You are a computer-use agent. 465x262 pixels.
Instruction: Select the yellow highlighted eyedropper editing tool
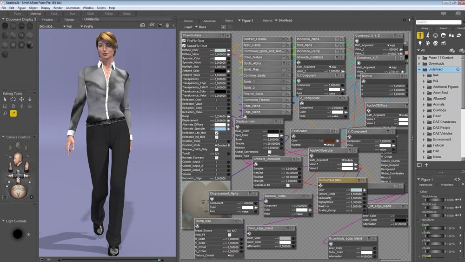pos(13,113)
